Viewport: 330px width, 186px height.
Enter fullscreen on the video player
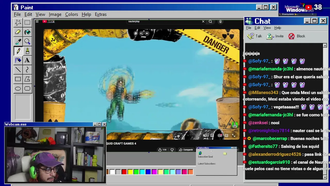(x=233, y=135)
